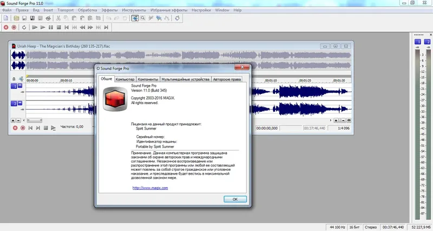Toggle channel 2 meter button

pyautogui.click(x=427, y=42)
